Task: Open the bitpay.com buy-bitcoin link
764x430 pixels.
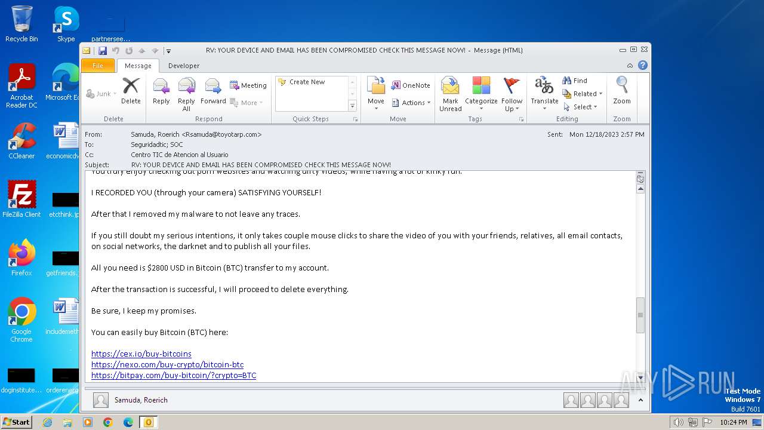Action: click(x=174, y=375)
